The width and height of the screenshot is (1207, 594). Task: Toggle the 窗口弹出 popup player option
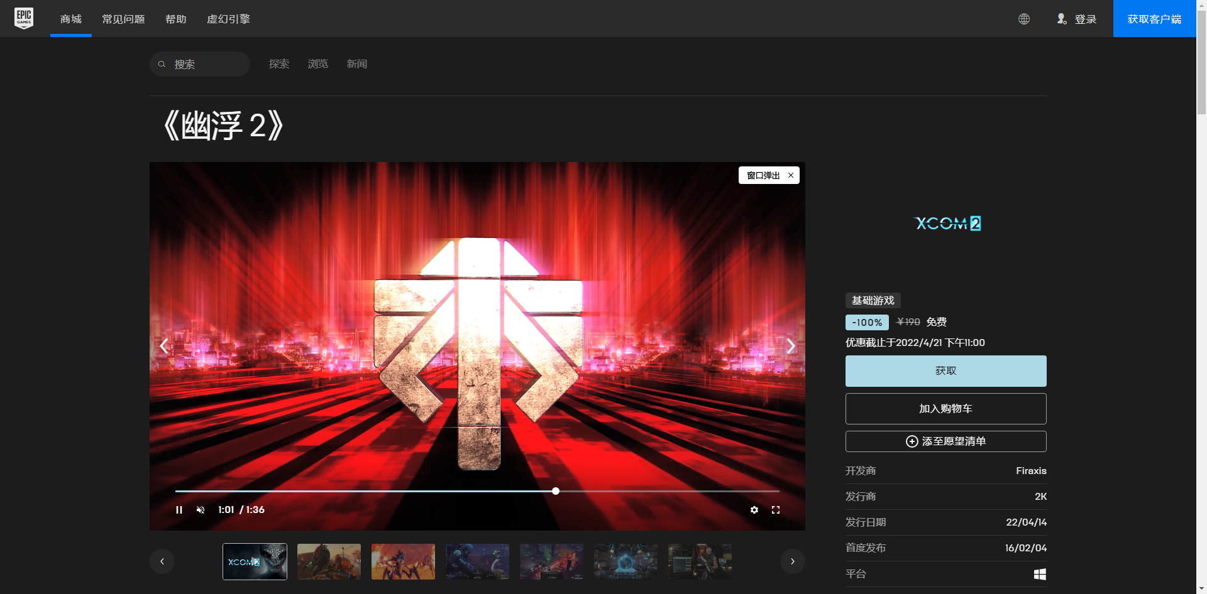(763, 175)
